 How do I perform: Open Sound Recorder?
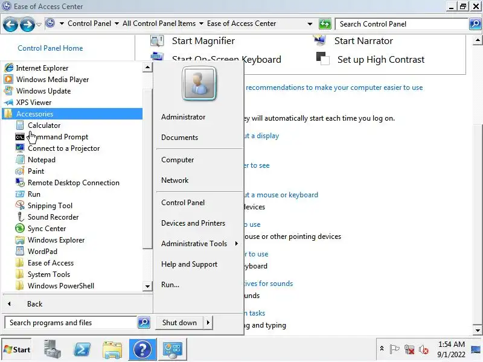(x=53, y=217)
